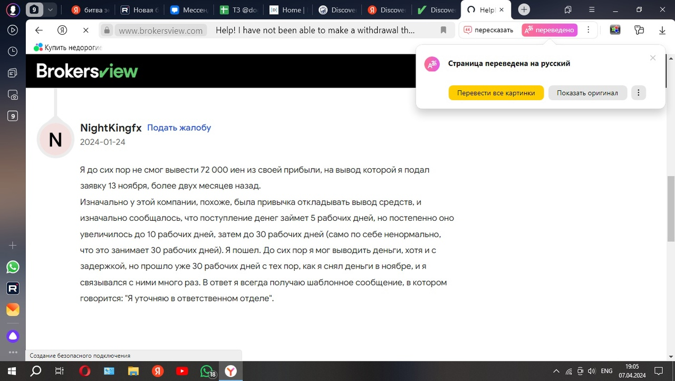The height and width of the screenshot is (381, 675).
Task: Click the N avatar circle of NightKingfx
Action: coord(55,139)
